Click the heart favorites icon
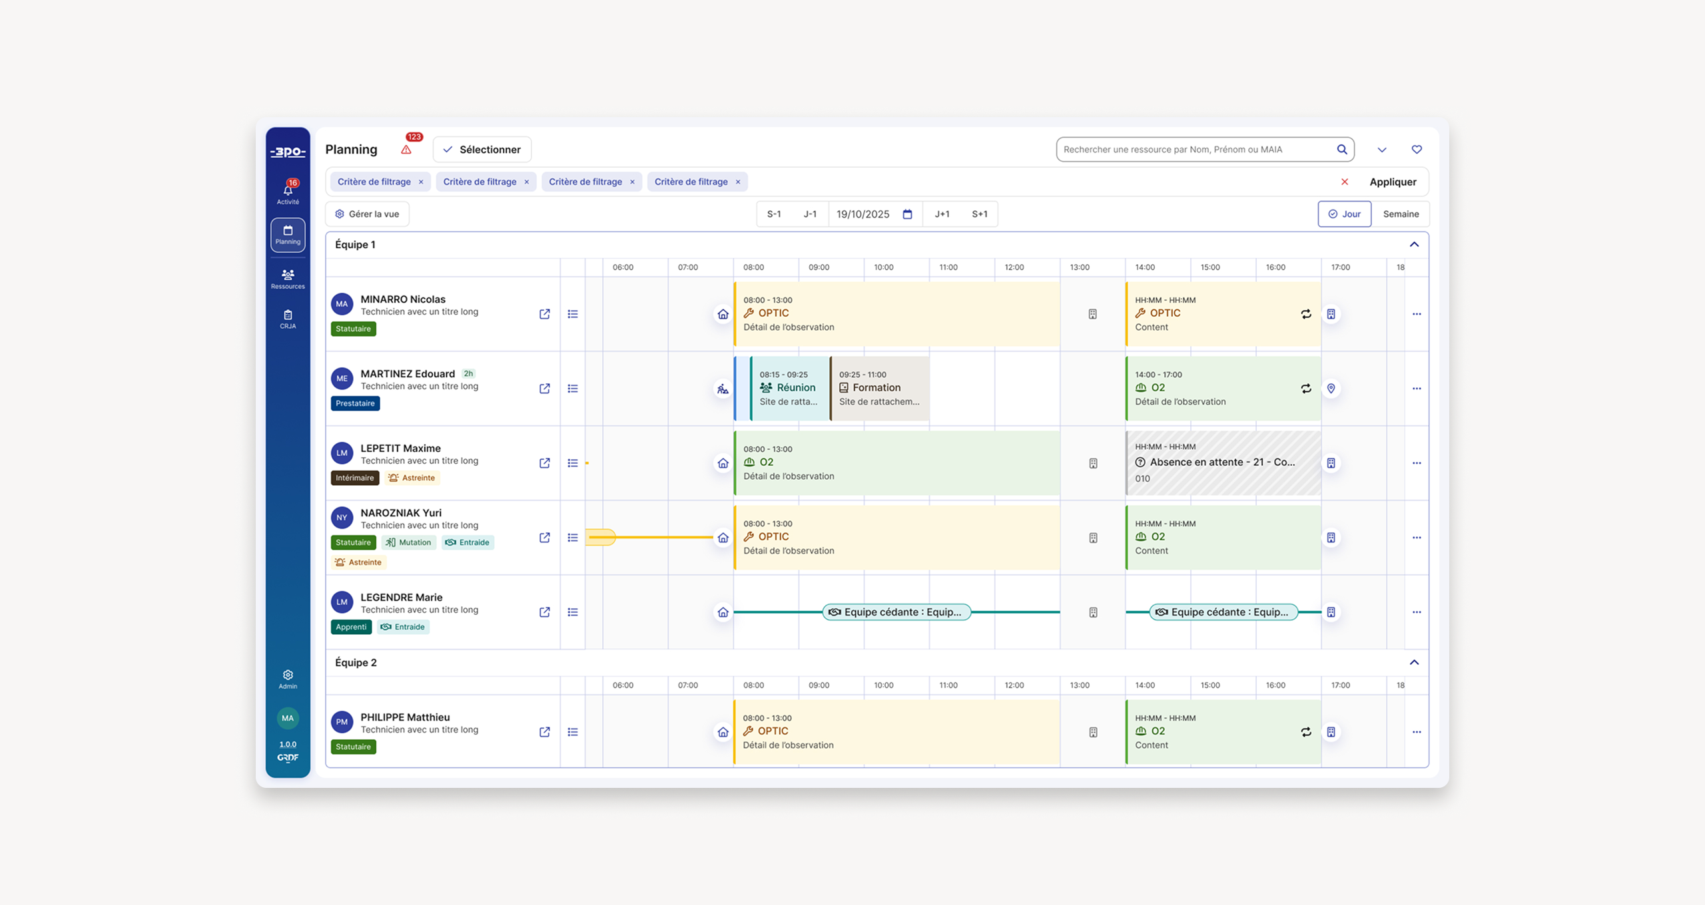Screen dimensions: 1705x905 (1417, 149)
